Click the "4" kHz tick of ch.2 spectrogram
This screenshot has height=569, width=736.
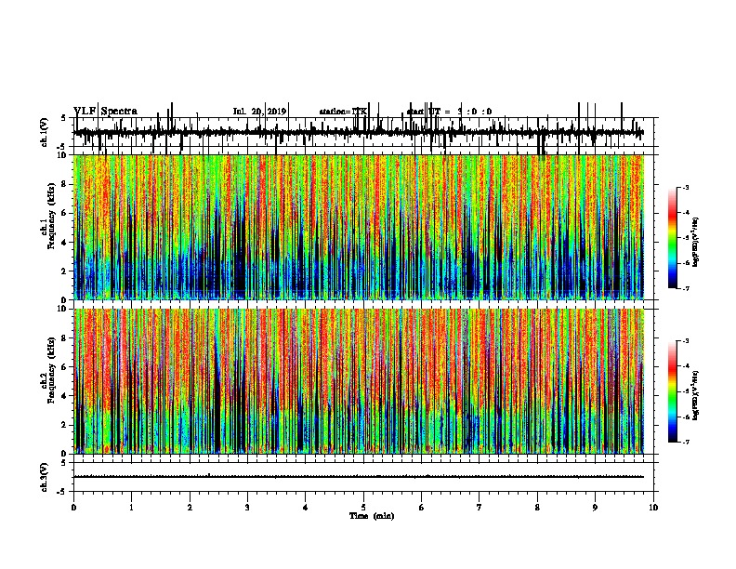coord(64,396)
